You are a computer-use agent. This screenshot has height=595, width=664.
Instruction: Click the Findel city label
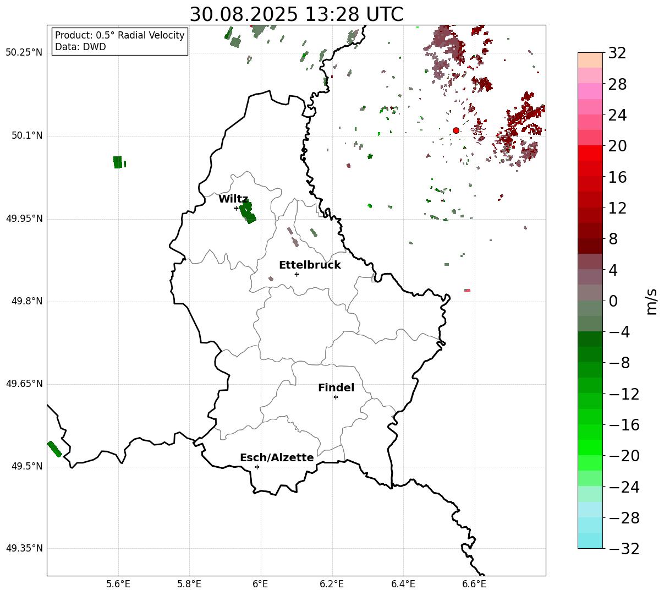click(x=336, y=388)
